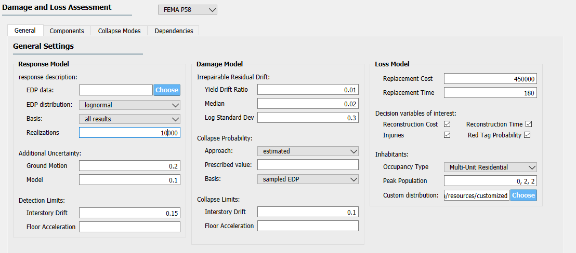Viewport: 576px width, 253px height.
Task: Open the FEMA P58 method dropdown
Action: pos(188,10)
